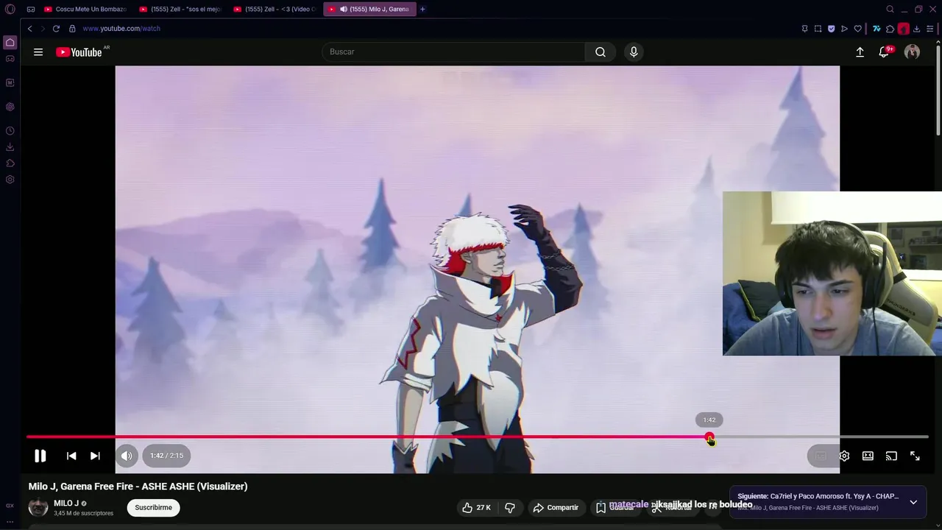Open the YouTube hamburger guide menu

point(38,52)
